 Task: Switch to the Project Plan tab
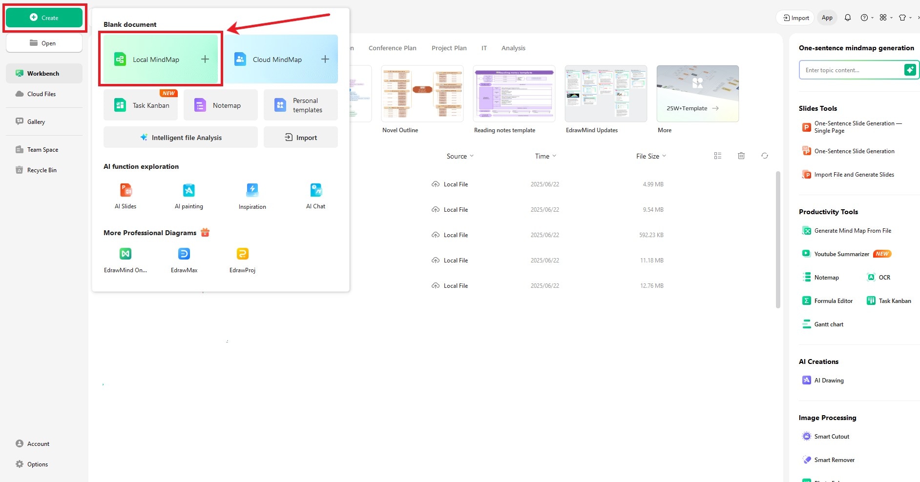click(449, 48)
